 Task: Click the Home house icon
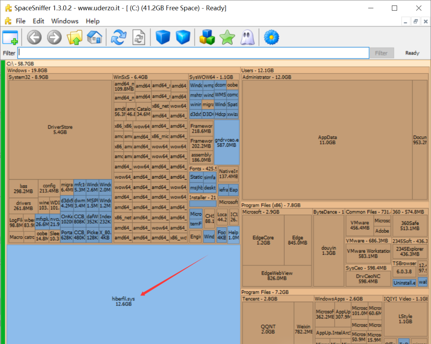(95, 37)
